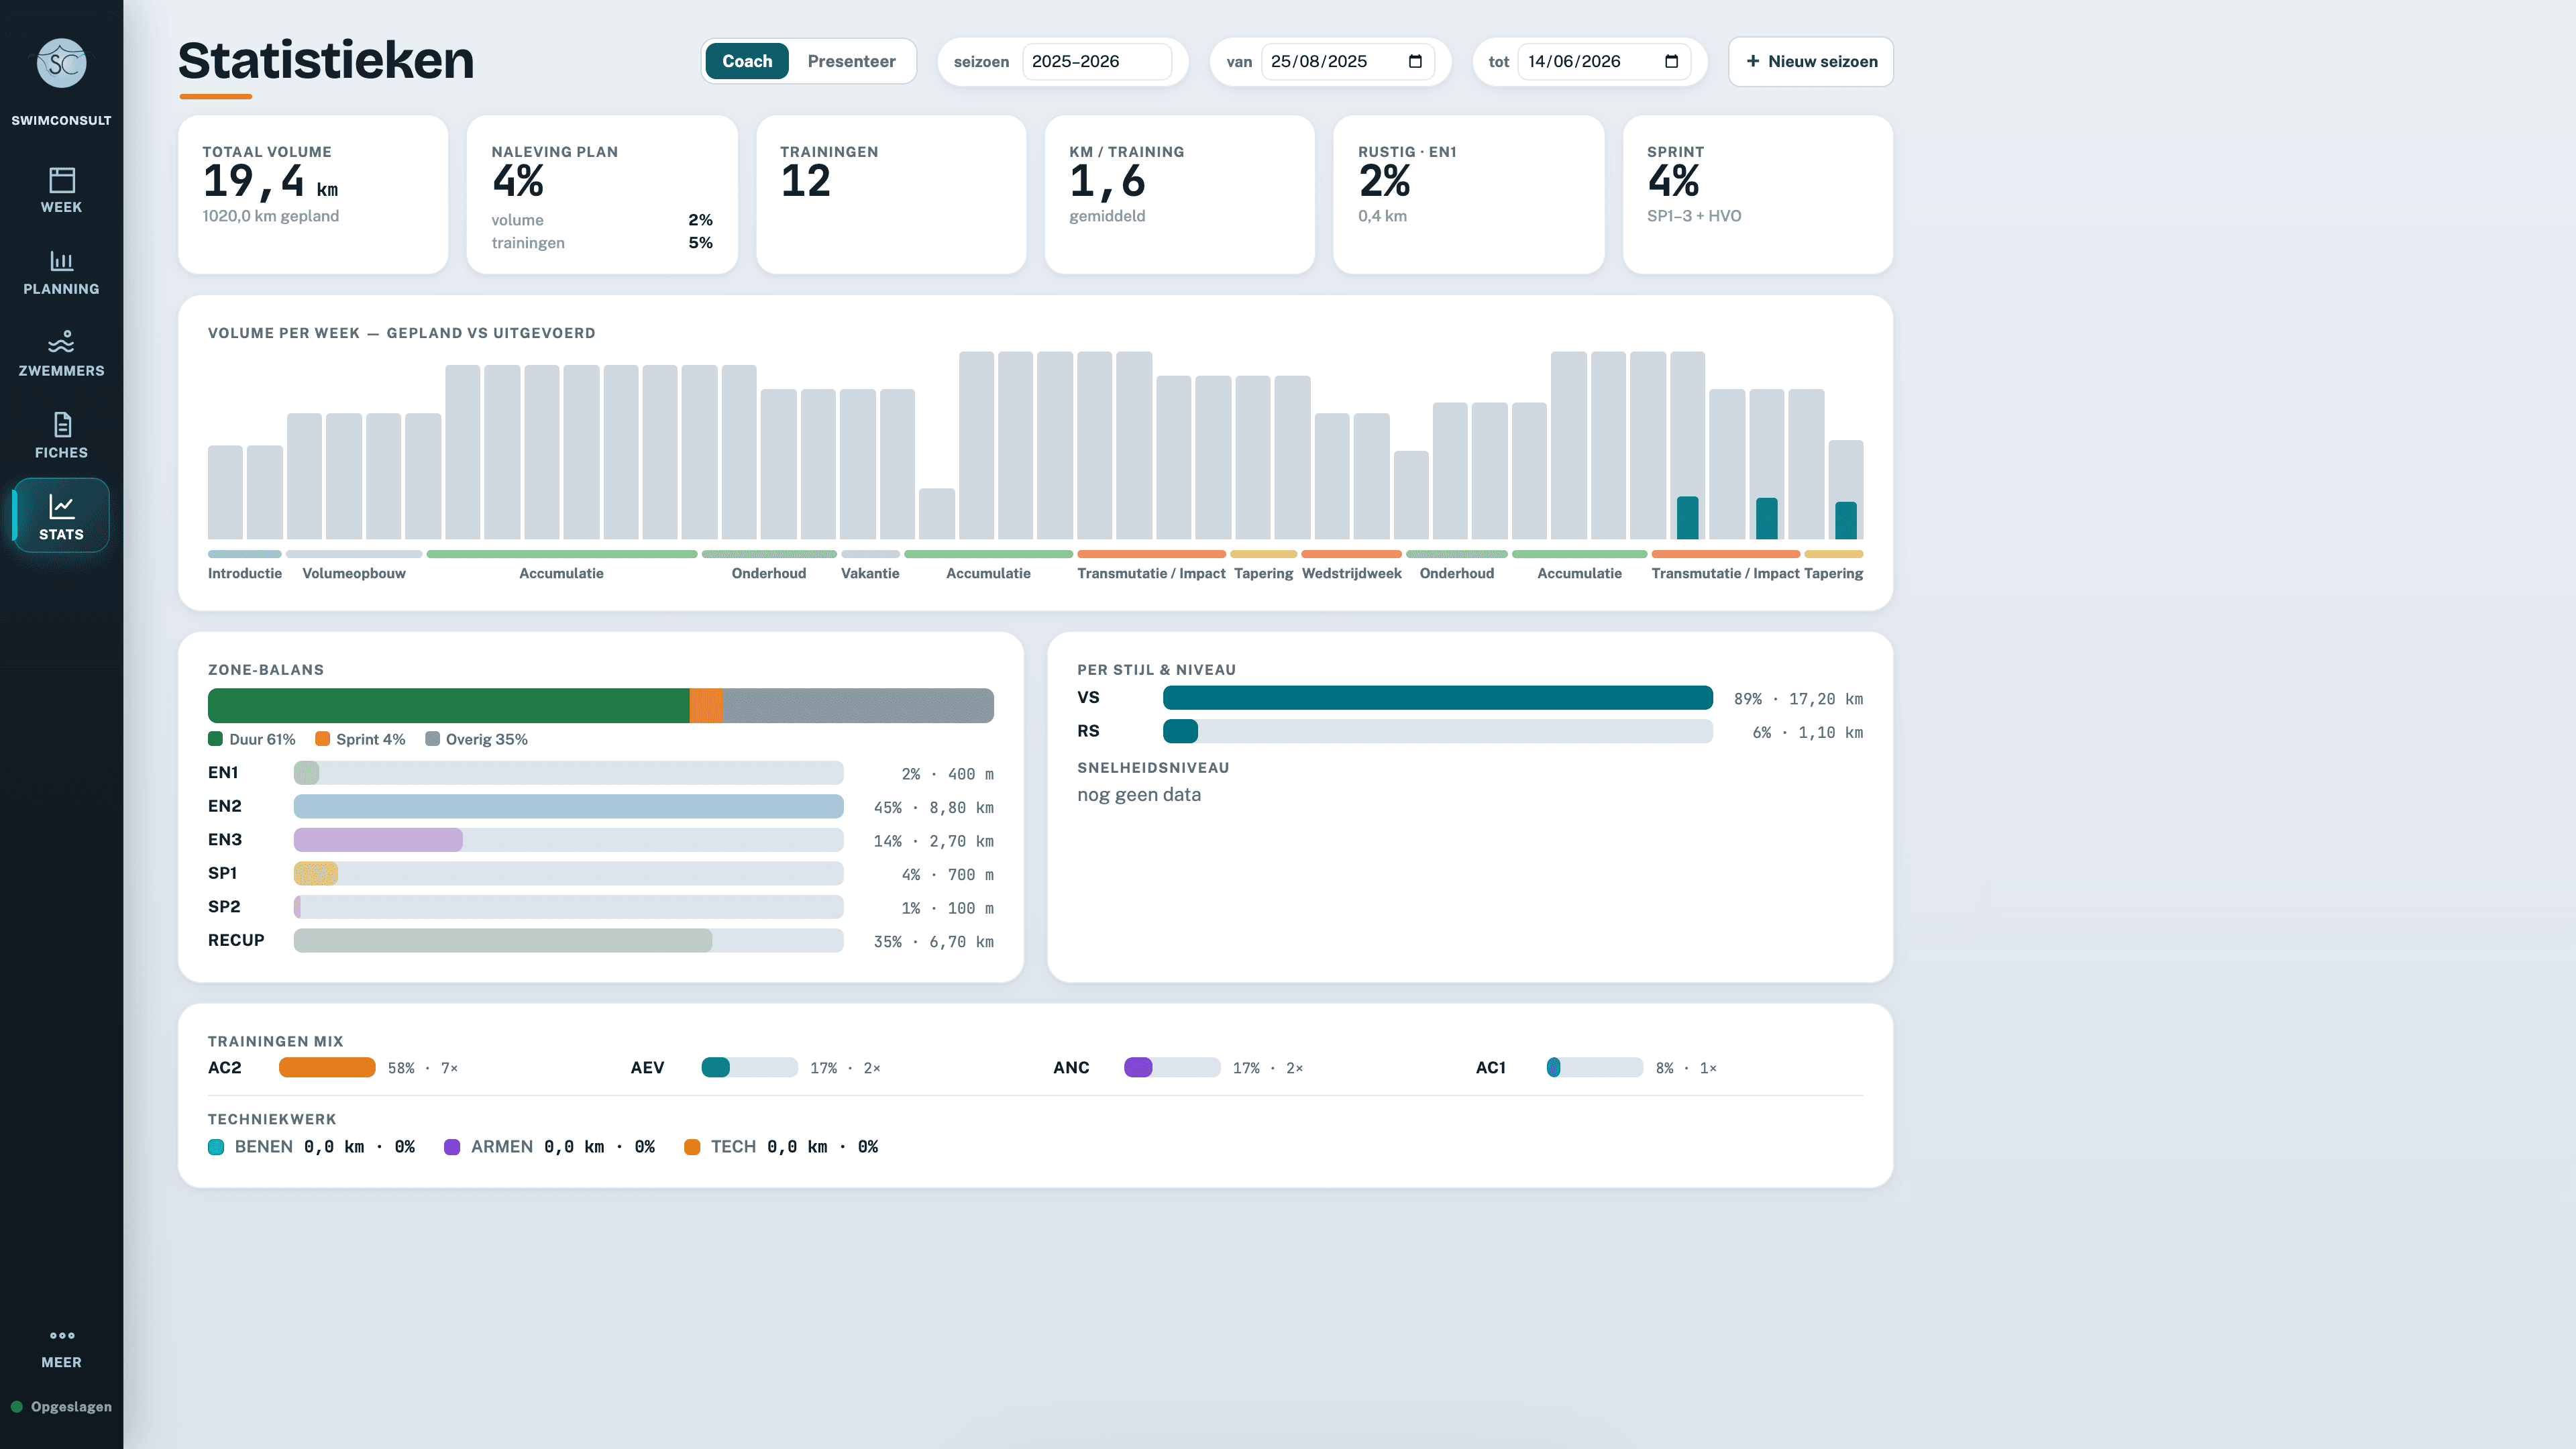The image size is (2576, 1449).
Task: Click the 'tot' date input 14/06/2026
Action: [x=1604, y=61]
